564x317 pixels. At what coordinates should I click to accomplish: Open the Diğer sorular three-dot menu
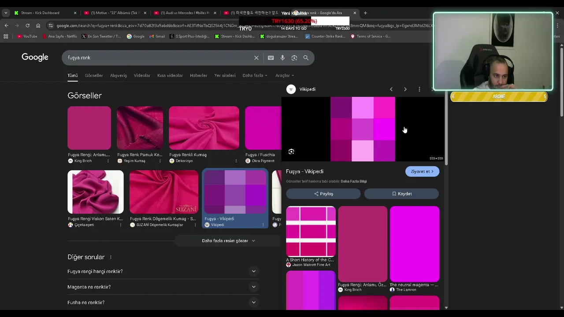(x=111, y=257)
